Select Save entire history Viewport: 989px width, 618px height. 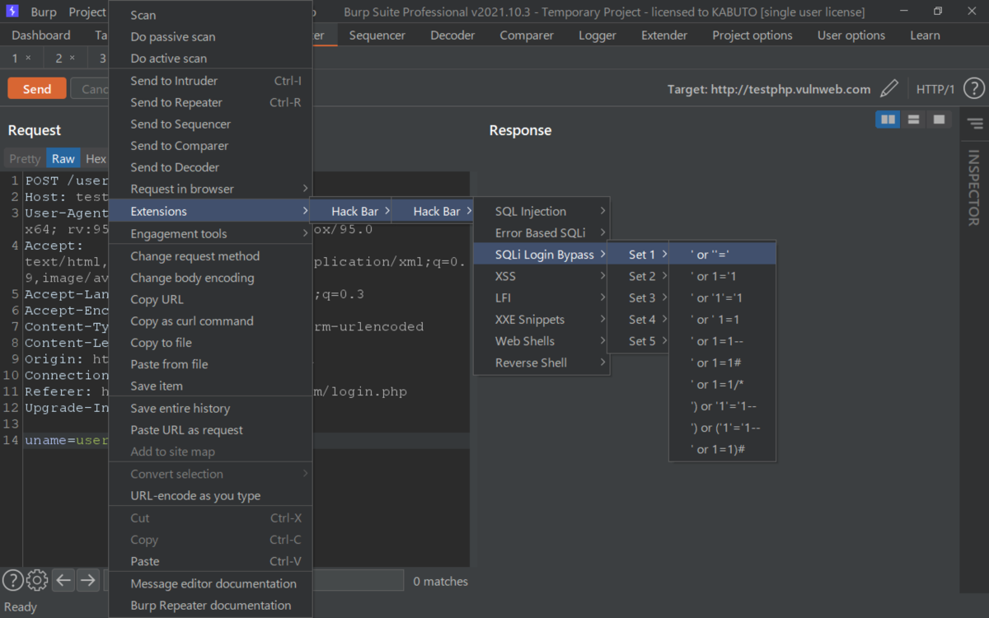(x=210, y=408)
